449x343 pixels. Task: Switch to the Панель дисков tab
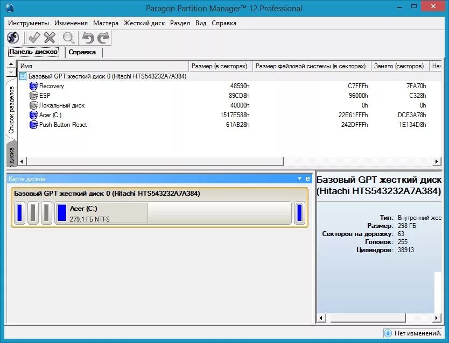pyautogui.click(x=33, y=52)
